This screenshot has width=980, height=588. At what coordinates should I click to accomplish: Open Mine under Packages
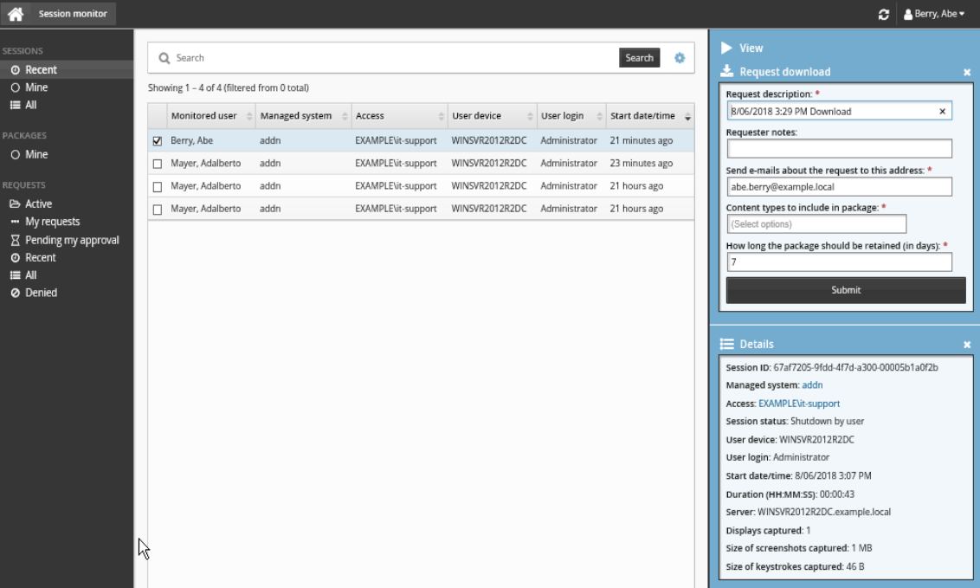(x=36, y=154)
